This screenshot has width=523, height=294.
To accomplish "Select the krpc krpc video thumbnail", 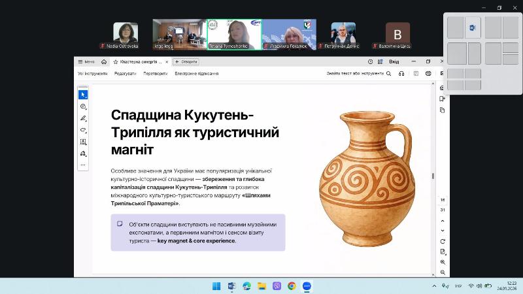I will 179,35.
